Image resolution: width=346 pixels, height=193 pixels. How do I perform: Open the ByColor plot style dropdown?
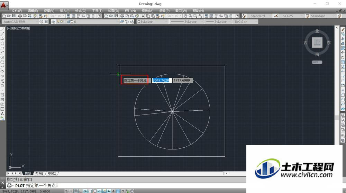(246, 21)
